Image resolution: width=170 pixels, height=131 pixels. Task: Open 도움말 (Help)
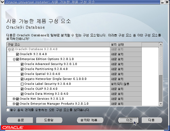[49, 120]
